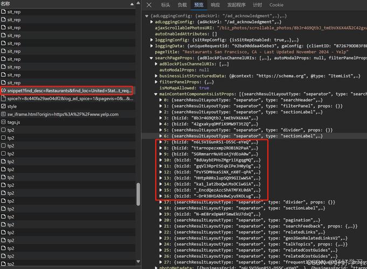This screenshot has height=269, width=367.
Task: Expand item 19 bizId N-mE8rxOpW4F5mwEkU7dxQ
Action: (x=161, y=214)
